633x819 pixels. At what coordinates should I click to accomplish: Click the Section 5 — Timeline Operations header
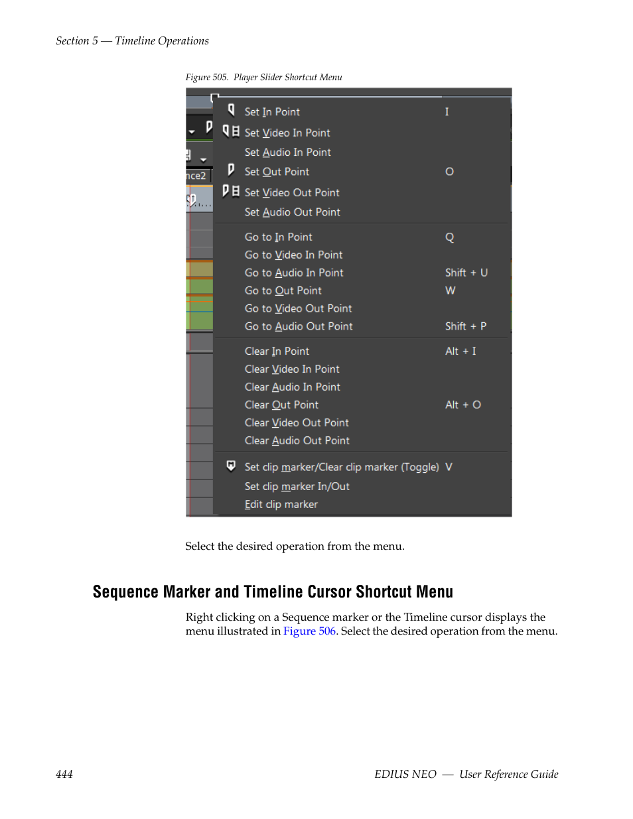[132, 40]
